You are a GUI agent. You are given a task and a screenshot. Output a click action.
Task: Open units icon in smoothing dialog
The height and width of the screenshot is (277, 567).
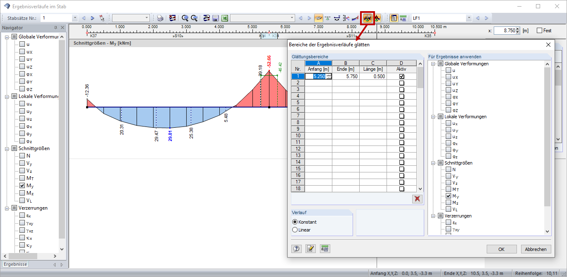point(325,248)
